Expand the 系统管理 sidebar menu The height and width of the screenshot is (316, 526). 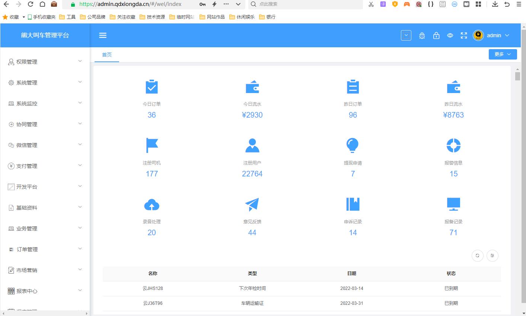tap(45, 83)
